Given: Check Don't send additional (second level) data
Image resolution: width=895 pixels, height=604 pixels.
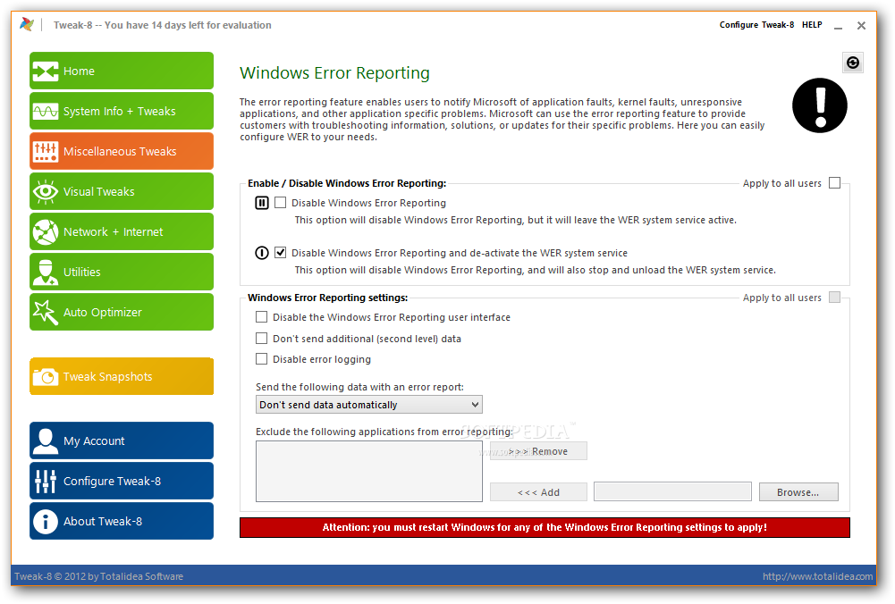Looking at the screenshot, I should 261,339.
